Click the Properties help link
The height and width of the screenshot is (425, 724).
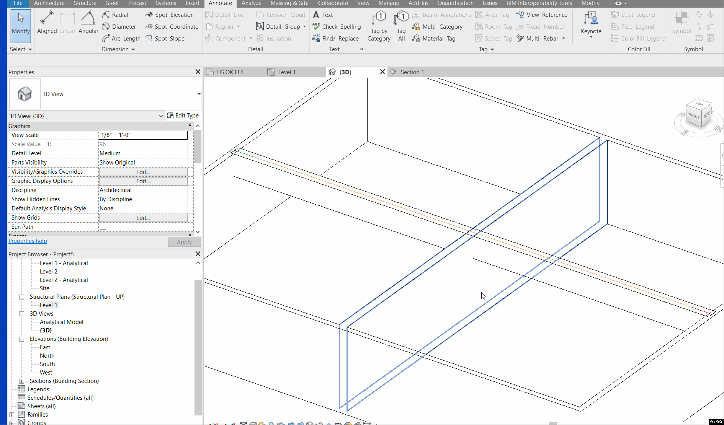(x=28, y=241)
